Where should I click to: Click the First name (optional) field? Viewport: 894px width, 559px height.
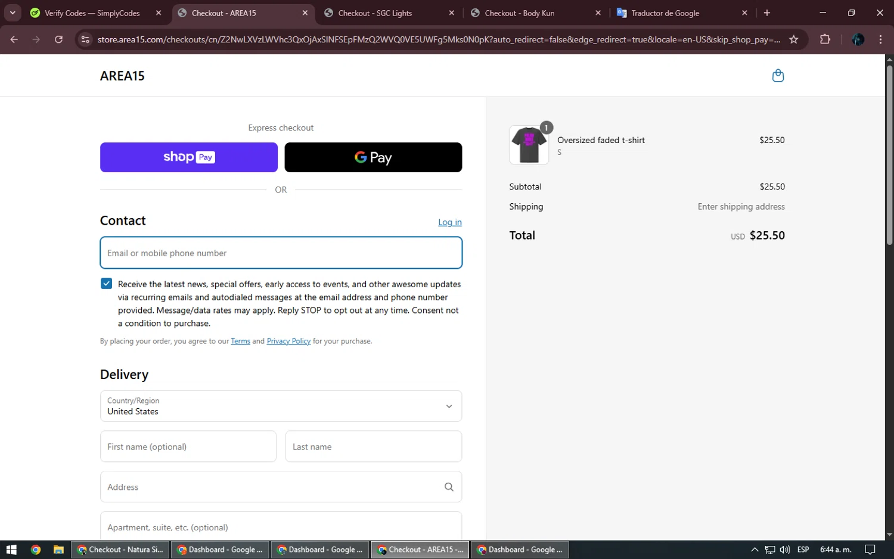coord(188,446)
